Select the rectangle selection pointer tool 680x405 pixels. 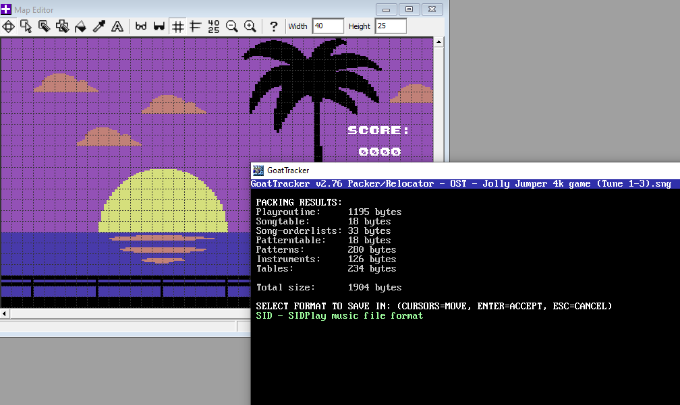coord(26,26)
